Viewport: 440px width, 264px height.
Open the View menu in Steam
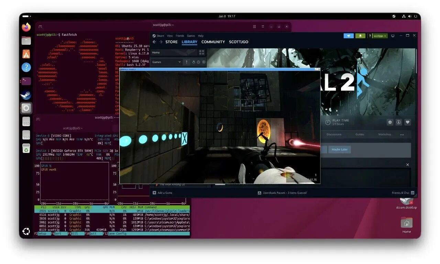170,36
